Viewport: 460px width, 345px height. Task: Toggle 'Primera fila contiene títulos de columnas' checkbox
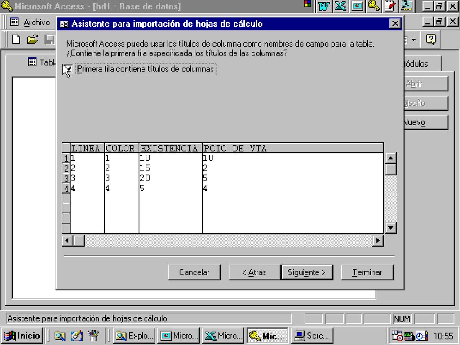(x=68, y=69)
